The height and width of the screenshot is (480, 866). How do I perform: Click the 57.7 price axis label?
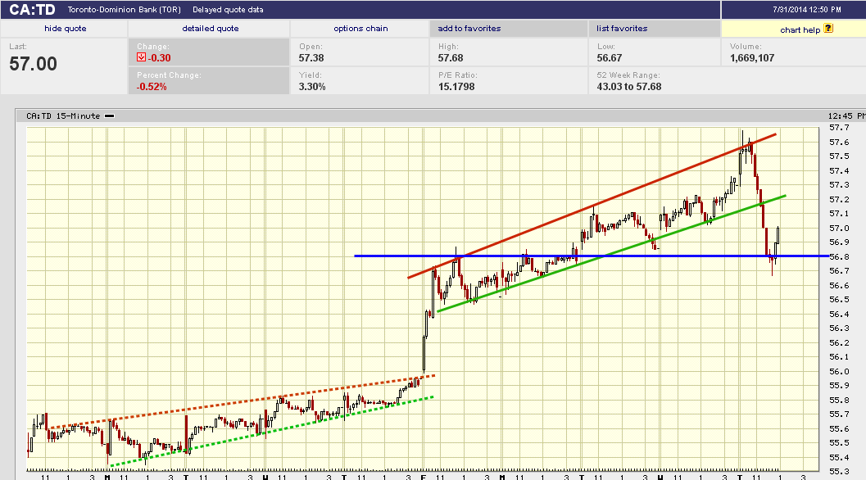[839, 128]
